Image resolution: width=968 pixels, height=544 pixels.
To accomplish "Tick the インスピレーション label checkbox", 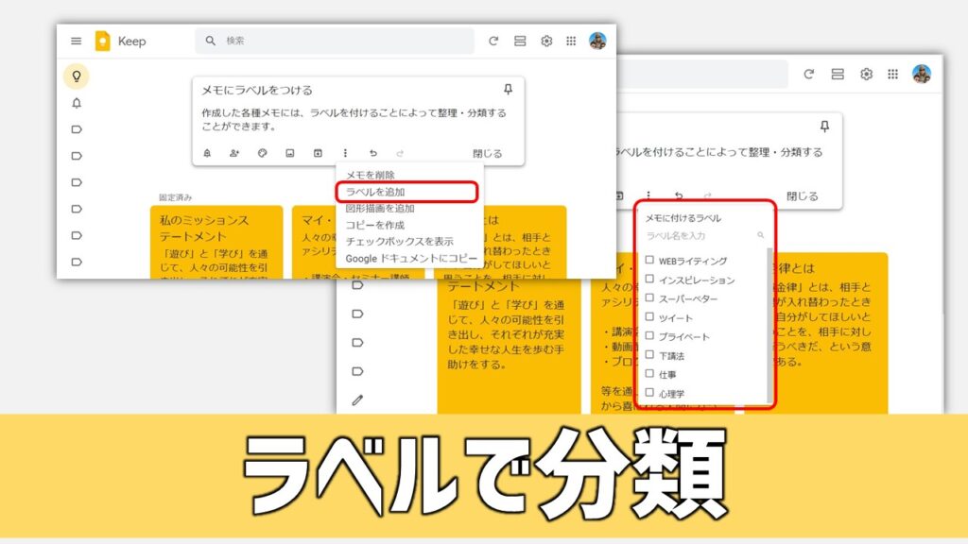I will coord(649,280).
